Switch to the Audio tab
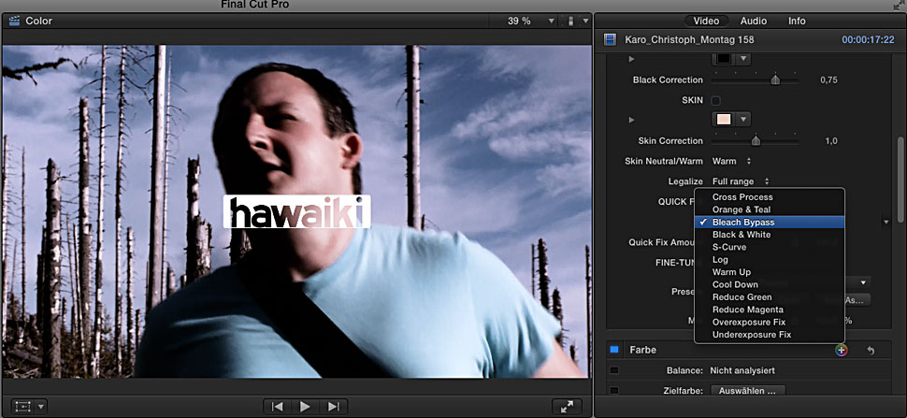This screenshot has width=907, height=418. [753, 21]
